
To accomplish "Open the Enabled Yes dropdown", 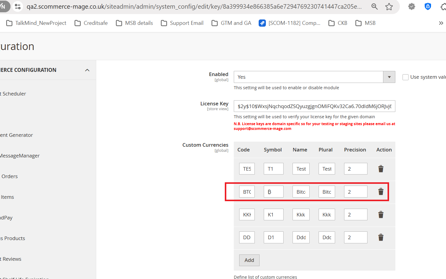I will pyautogui.click(x=314, y=77).
